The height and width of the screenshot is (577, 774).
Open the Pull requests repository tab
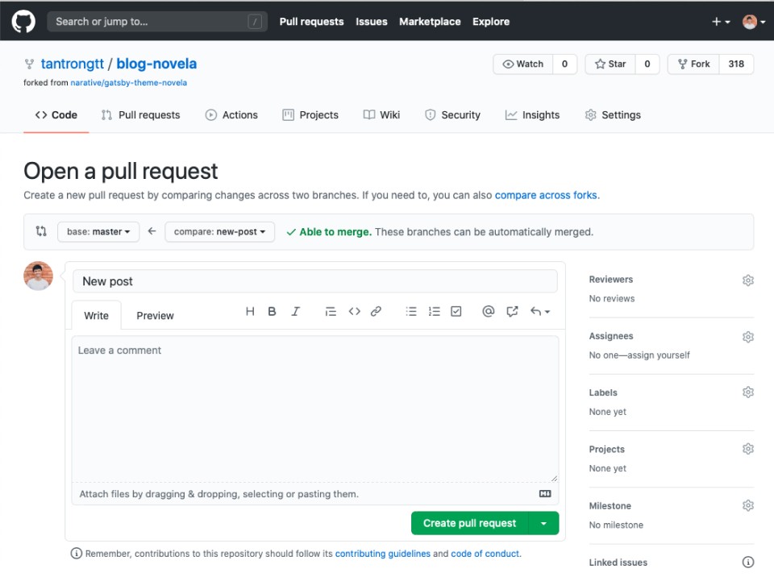click(x=140, y=115)
